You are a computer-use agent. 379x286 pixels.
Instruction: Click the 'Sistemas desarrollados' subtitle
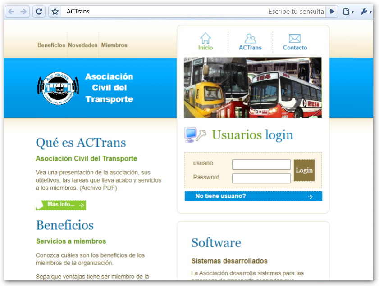coord(229,261)
